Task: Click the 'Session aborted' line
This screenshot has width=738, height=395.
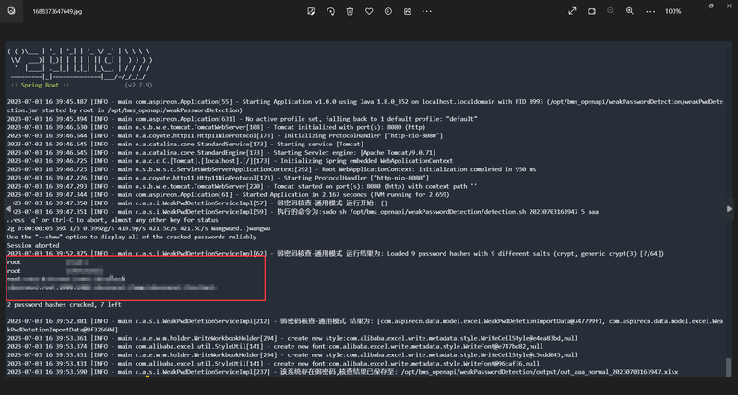Action: [x=33, y=245]
